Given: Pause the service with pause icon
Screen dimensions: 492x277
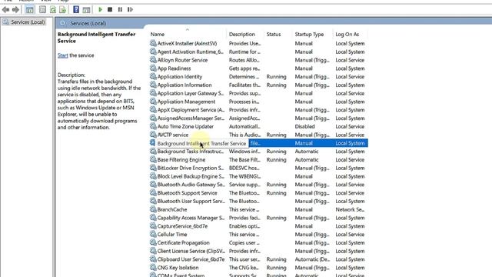Looking at the screenshot, I should (x=120, y=10).
